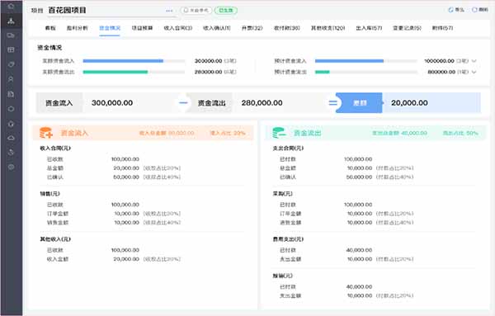Viewport: 495px width, 316px height.
Task: Expand the chevron next to 800000.00
Action: click(x=474, y=72)
